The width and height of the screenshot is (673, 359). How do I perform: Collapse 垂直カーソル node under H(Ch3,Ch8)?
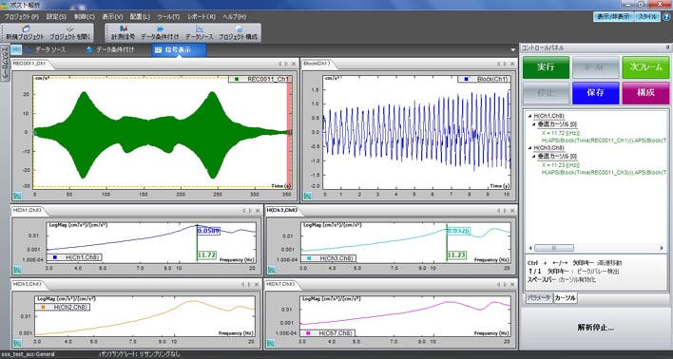pyautogui.click(x=534, y=156)
